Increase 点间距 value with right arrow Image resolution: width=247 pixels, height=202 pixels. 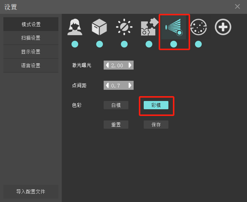coord(130,85)
